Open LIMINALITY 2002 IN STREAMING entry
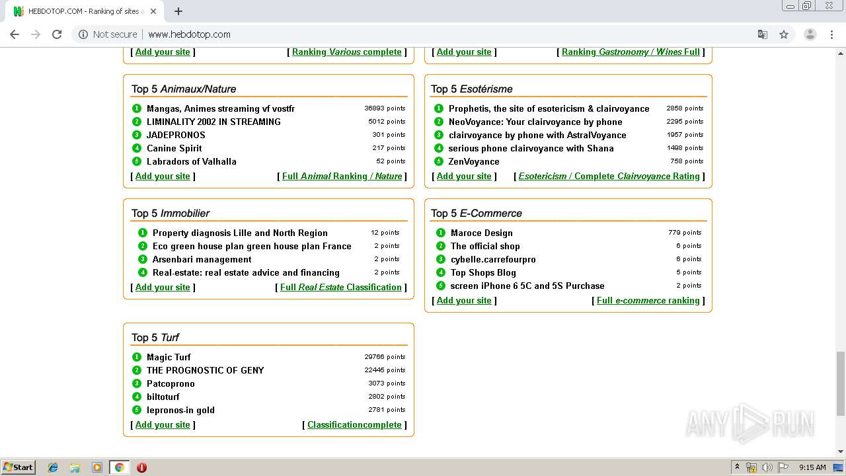 (213, 122)
